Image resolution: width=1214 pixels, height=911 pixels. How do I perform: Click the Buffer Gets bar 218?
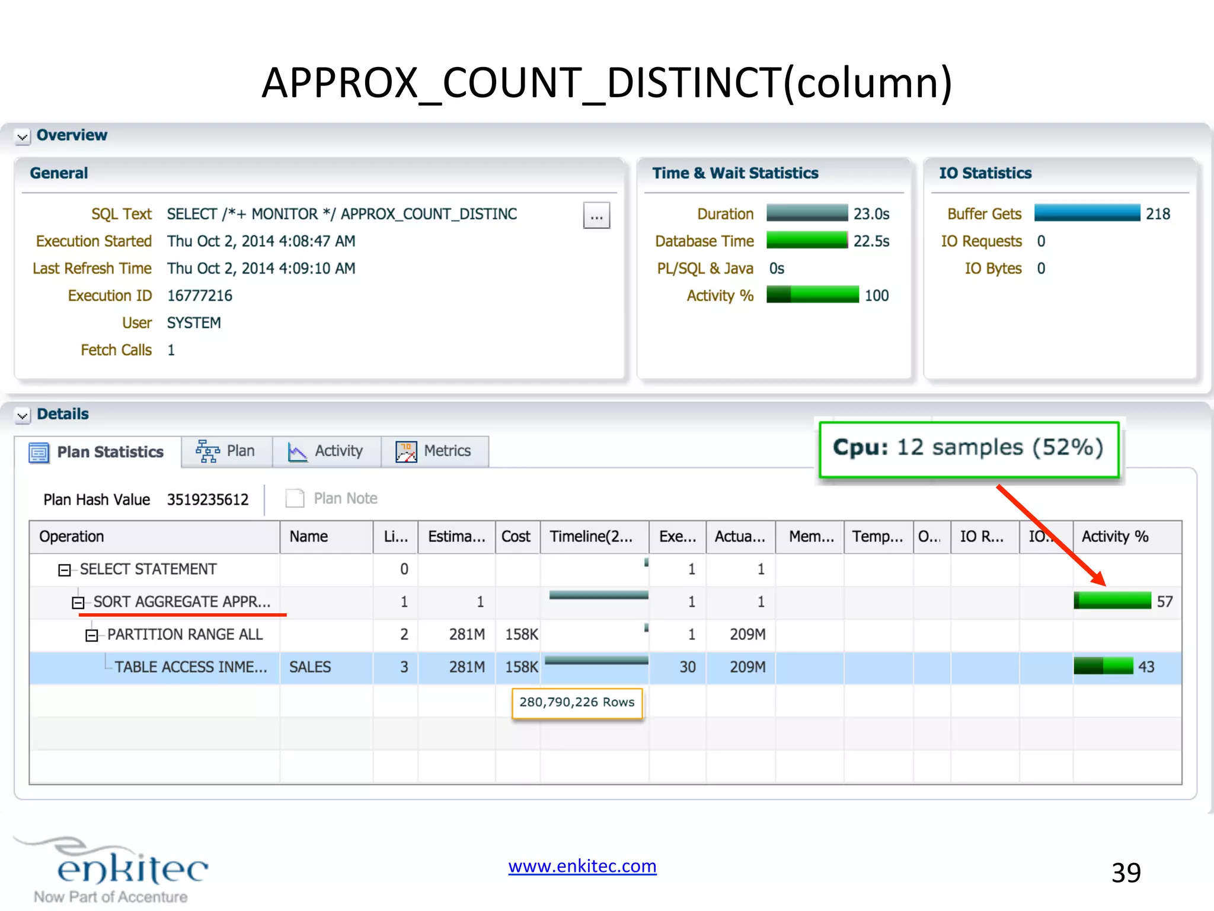pyautogui.click(x=1087, y=213)
